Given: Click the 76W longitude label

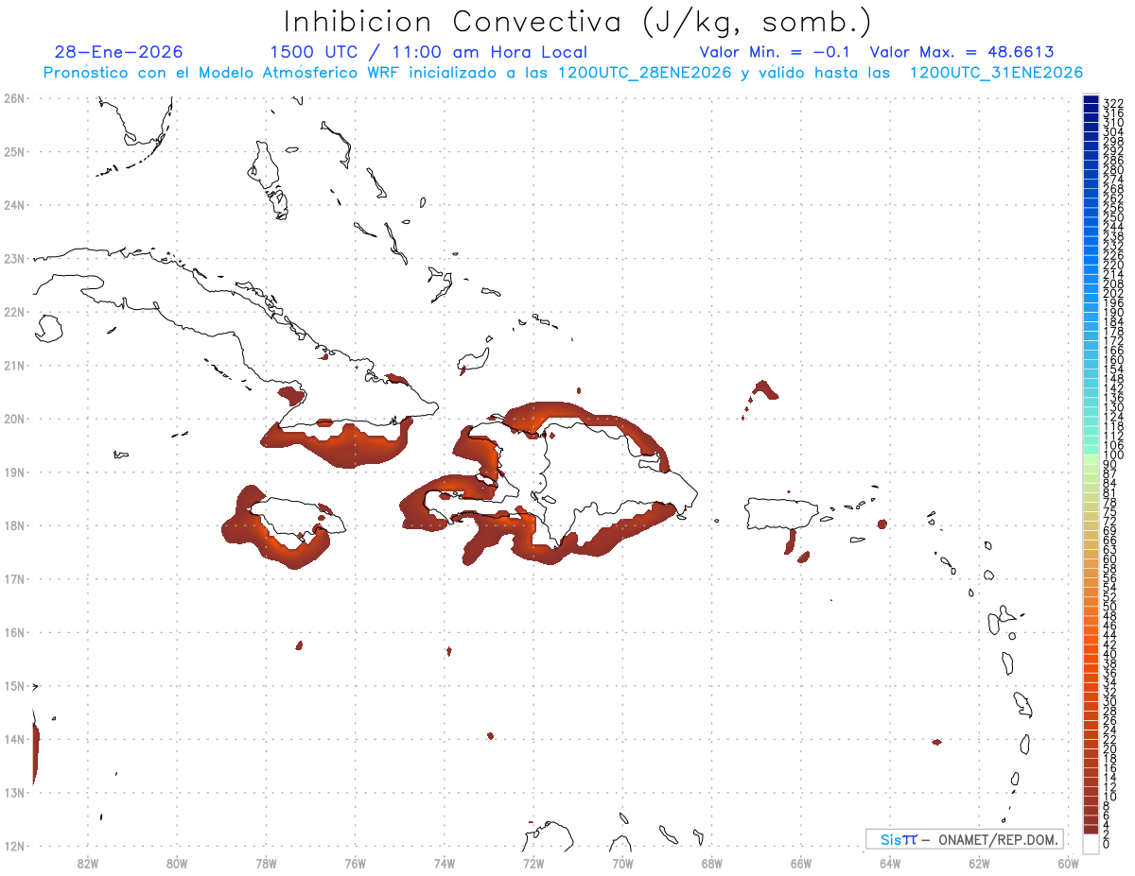Looking at the screenshot, I should [x=355, y=862].
